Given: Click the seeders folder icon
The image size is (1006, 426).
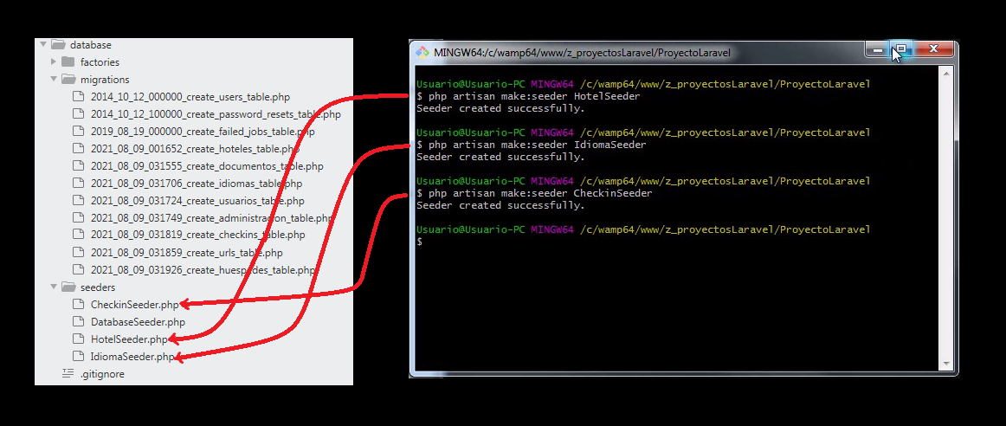Looking at the screenshot, I should click(68, 287).
